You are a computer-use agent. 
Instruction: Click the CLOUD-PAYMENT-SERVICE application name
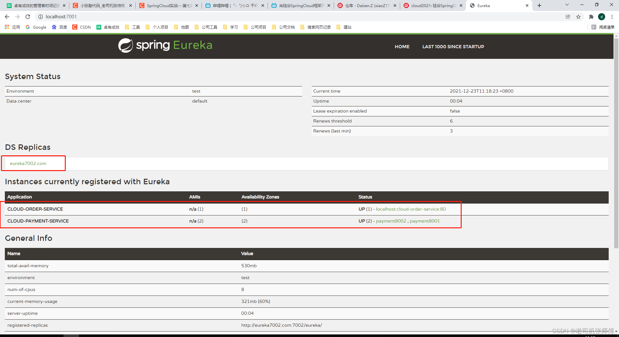tap(38, 221)
